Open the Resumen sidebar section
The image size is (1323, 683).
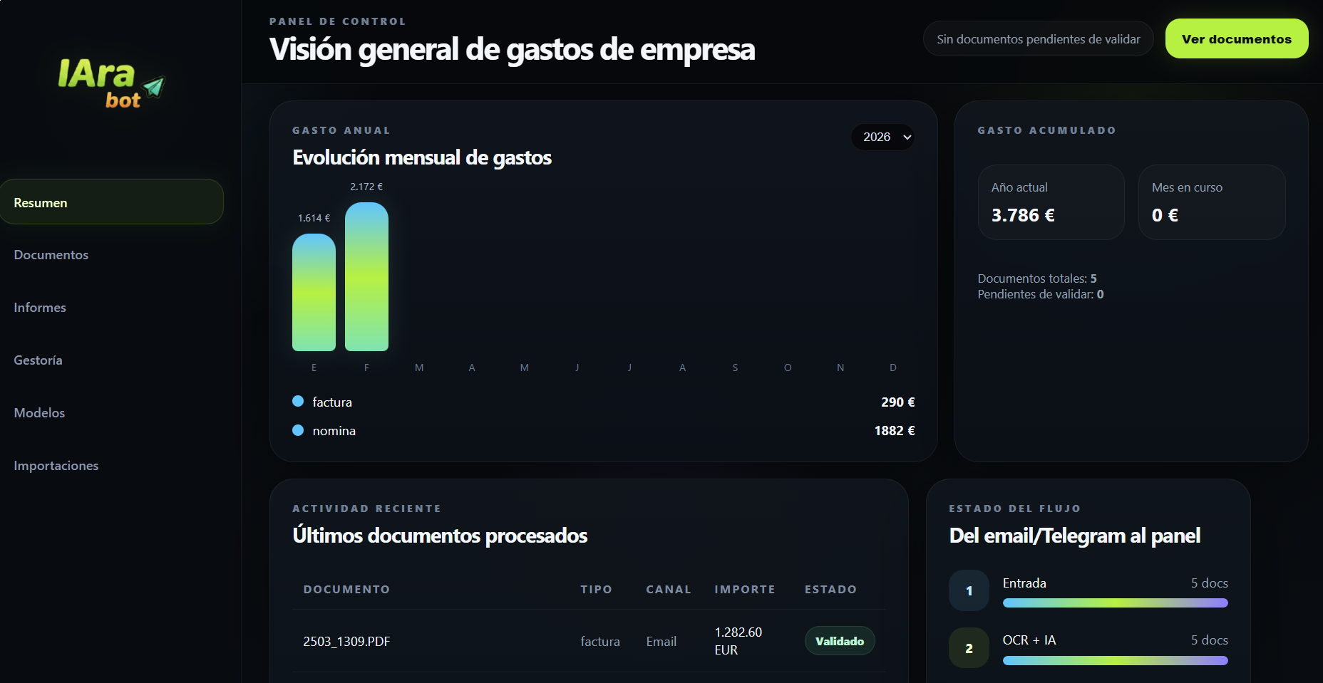point(112,202)
